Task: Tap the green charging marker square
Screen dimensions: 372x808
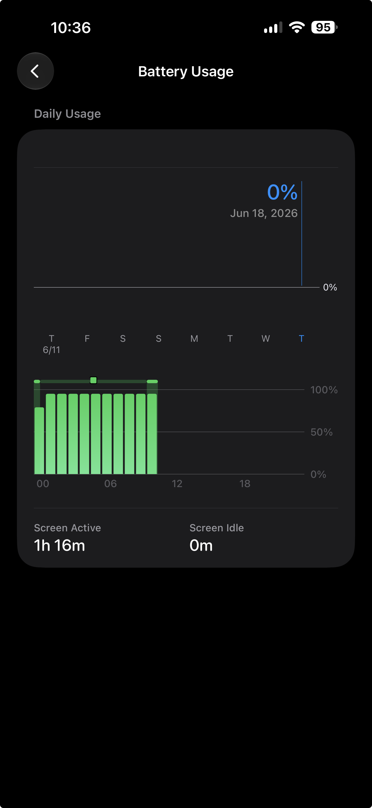Action: click(94, 380)
